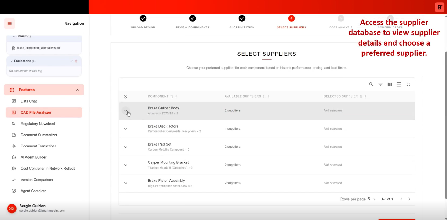Open the show/hide columns icon

pos(390,84)
